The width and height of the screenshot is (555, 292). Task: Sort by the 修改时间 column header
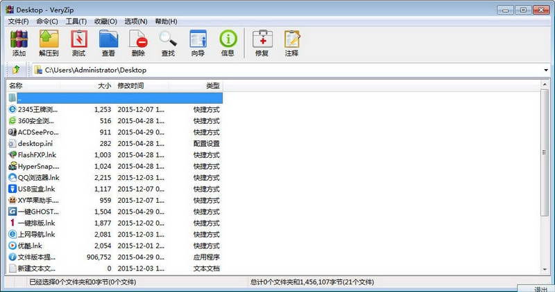tap(130, 86)
